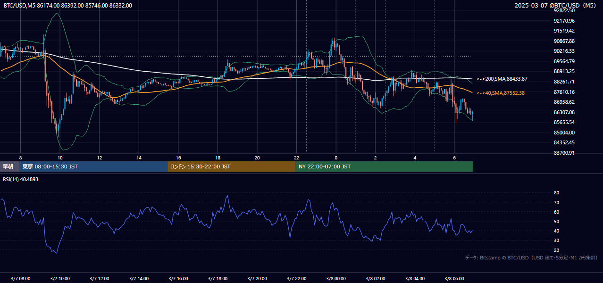Select the RSI axis value 80
This screenshot has height=283, width=603.
point(556,193)
